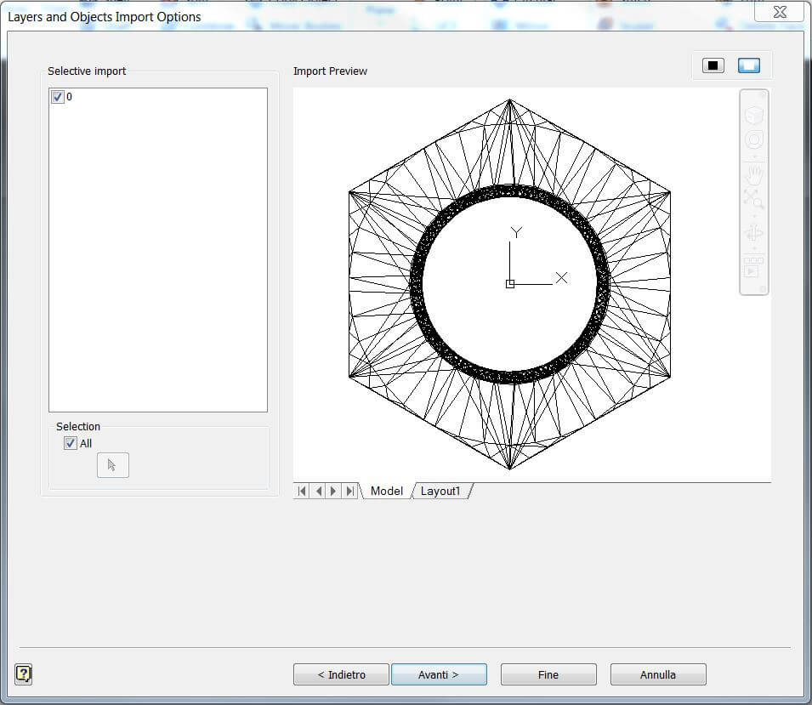Select the Pan hand tool
Image resolution: width=812 pixels, height=705 pixels.
(x=754, y=174)
